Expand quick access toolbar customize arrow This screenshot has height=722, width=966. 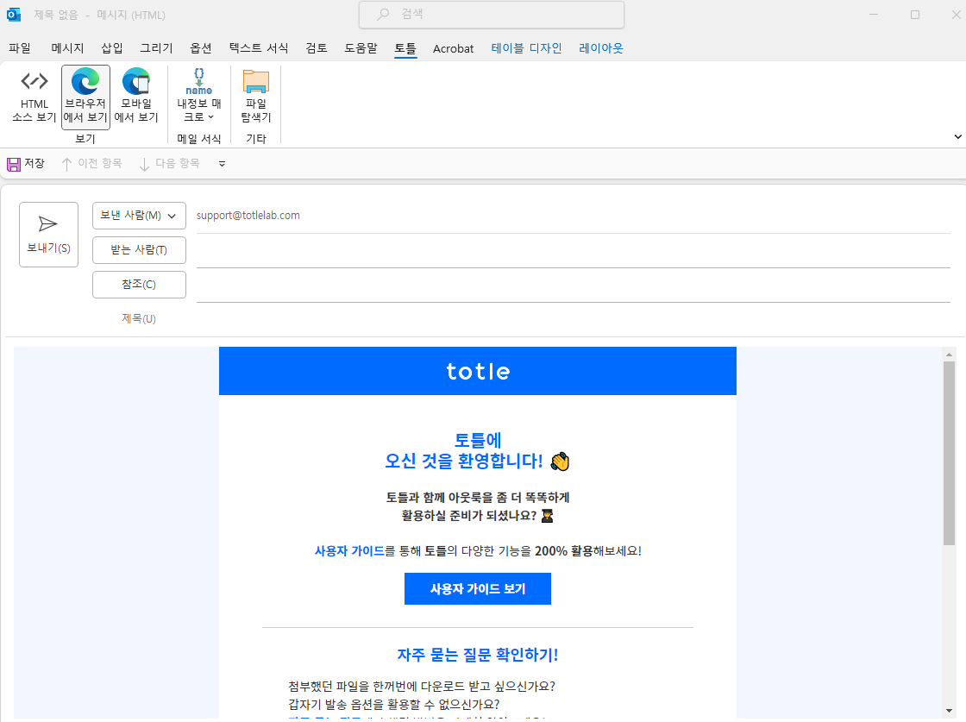[x=222, y=164]
